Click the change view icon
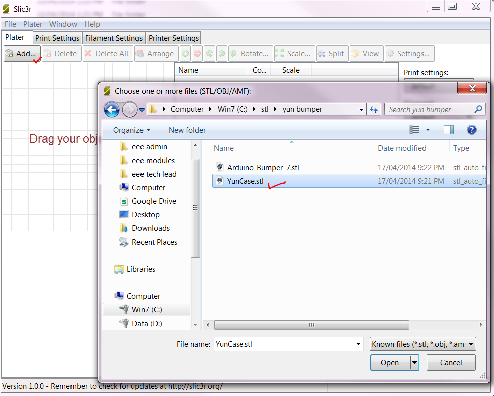This screenshot has height=396, width=494. (414, 130)
